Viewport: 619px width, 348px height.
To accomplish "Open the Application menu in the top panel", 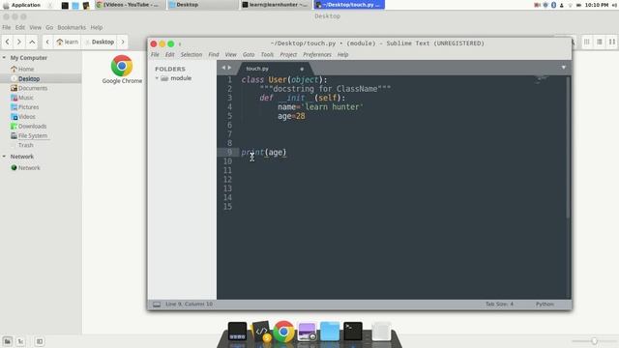I will [21, 5].
